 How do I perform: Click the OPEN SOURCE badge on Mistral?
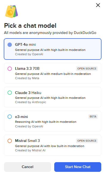pyautogui.click(x=87, y=141)
